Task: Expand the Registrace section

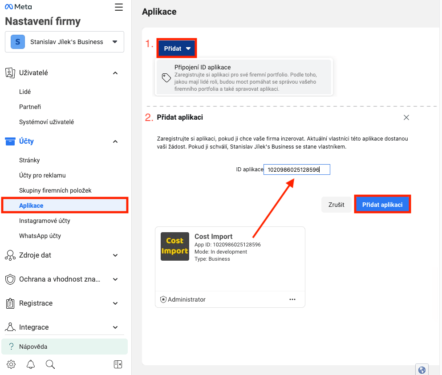Action: coord(115,303)
